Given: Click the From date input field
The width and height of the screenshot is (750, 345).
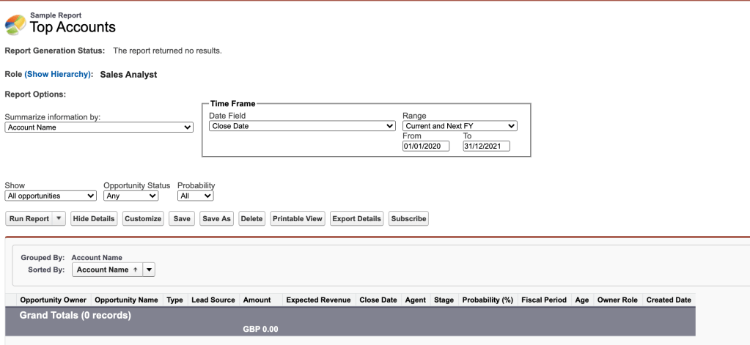Looking at the screenshot, I should tap(426, 146).
